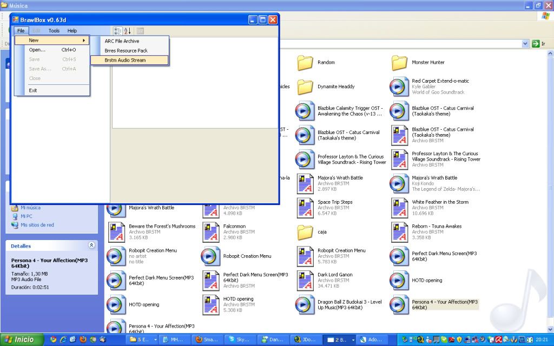Select Open... in the File menu

37,50
